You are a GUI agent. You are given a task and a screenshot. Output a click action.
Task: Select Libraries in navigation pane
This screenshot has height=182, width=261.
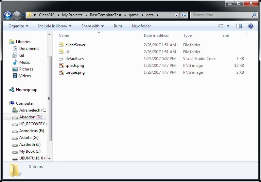coord(23,42)
